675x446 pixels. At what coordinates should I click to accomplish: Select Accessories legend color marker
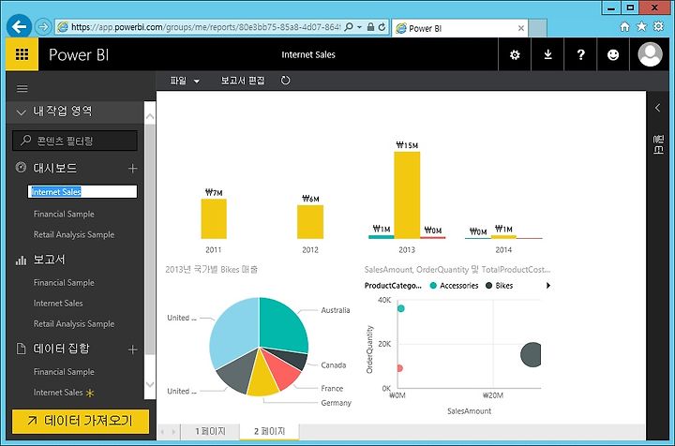[x=433, y=286]
